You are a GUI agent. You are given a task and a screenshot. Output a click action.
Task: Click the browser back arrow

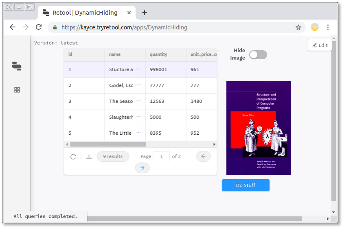pos(13,27)
